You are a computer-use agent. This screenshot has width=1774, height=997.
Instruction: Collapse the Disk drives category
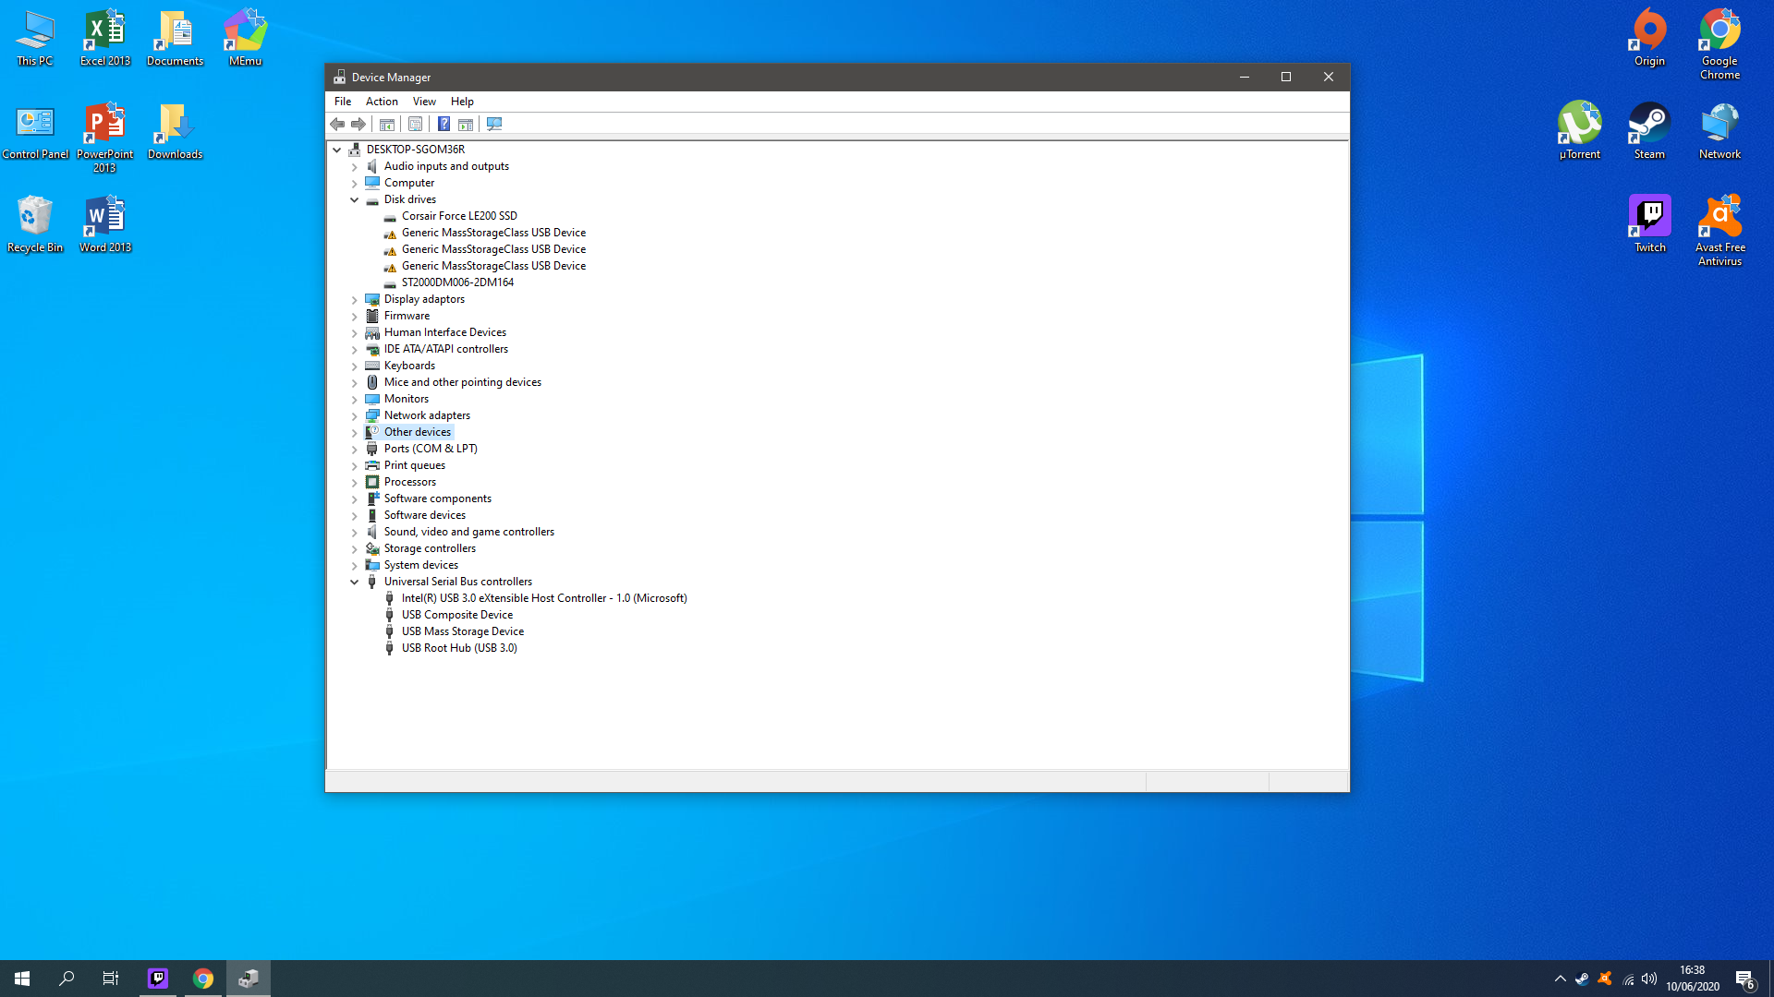point(354,199)
